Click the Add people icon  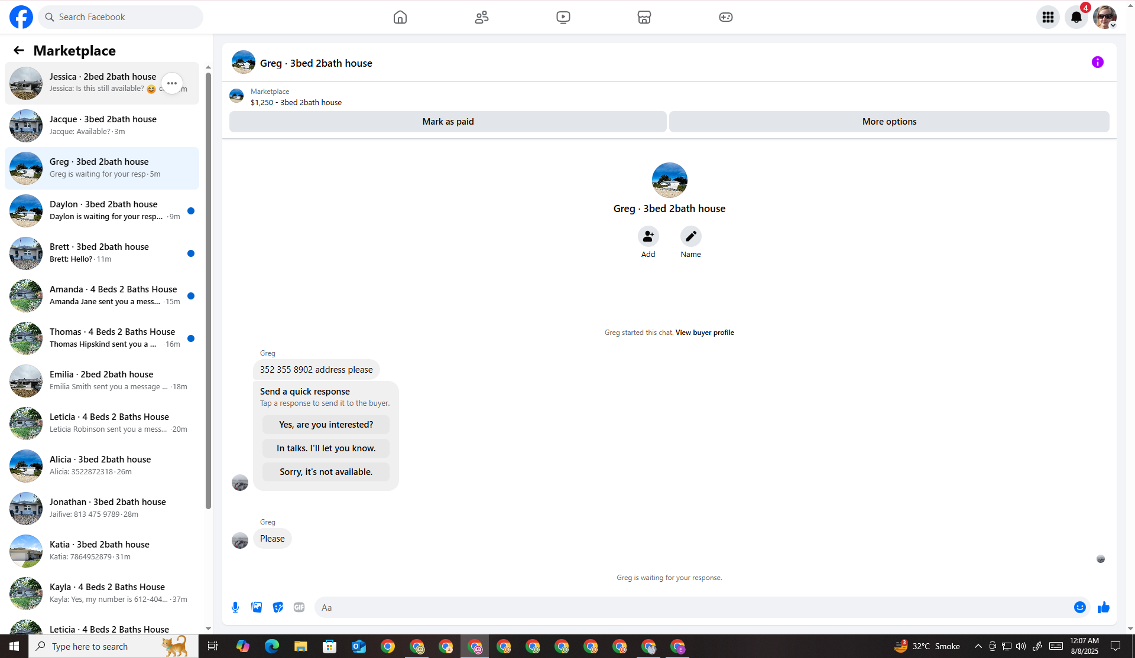[648, 236]
